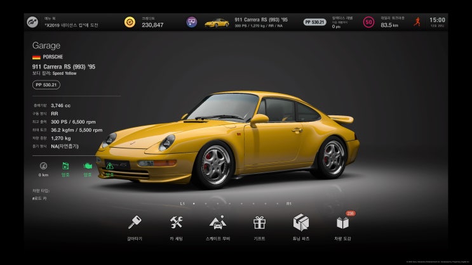Click the 15:00 clock display
472x265 pixels.
pyautogui.click(x=437, y=20)
